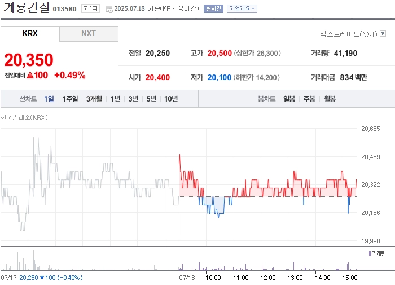Select the 1일 line chart period
This screenshot has height=285, width=395.
tap(49, 99)
